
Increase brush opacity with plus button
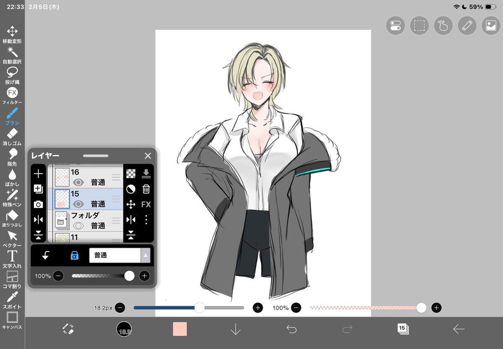click(436, 308)
